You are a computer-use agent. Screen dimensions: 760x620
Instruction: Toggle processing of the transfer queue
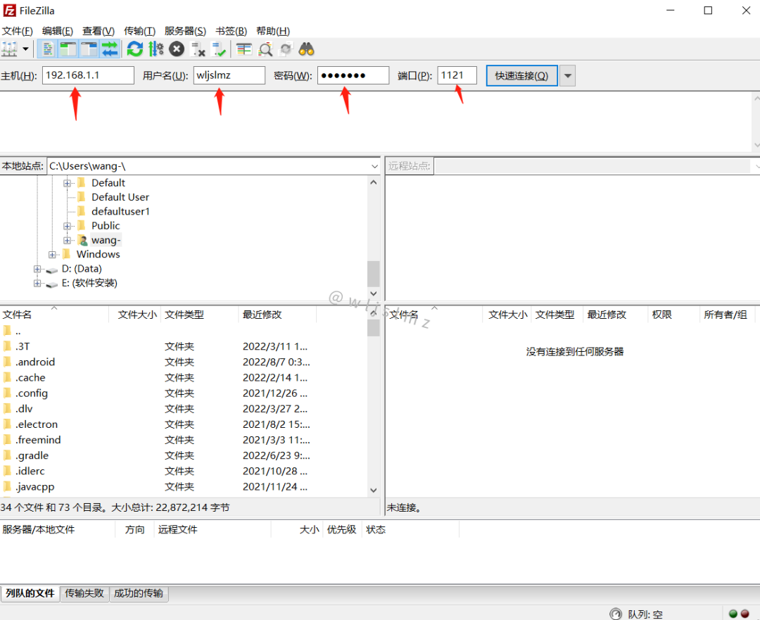tap(156, 49)
